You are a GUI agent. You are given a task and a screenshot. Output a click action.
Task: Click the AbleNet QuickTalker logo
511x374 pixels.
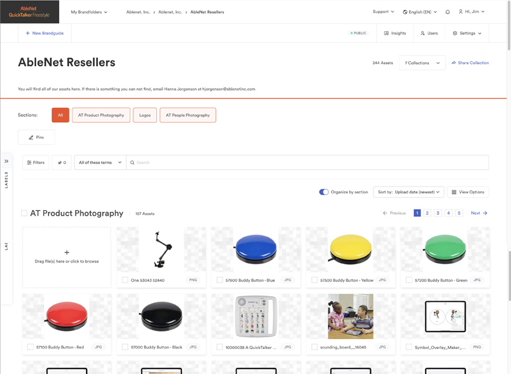point(29,12)
